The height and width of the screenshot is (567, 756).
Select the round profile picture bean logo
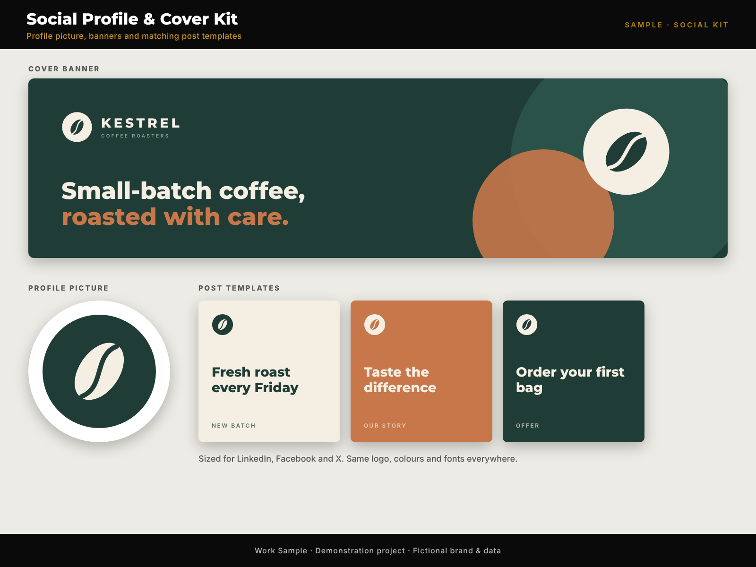click(99, 371)
